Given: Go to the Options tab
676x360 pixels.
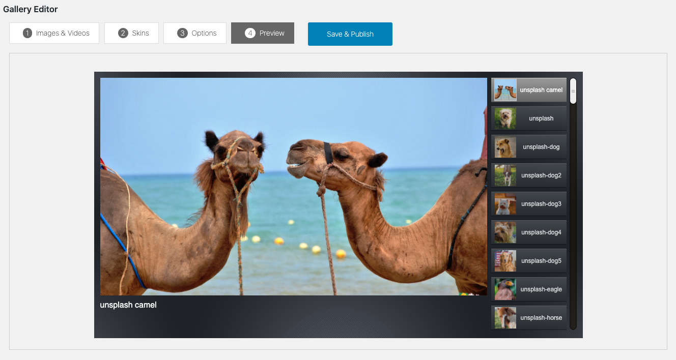Looking at the screenshot, I should [x=194, y=33].
